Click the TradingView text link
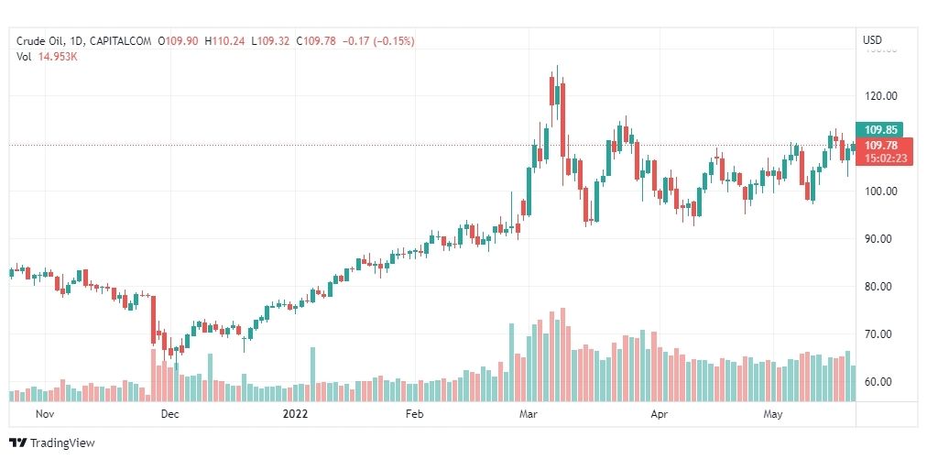This screenshot has width=927, height=459. click(x=62, y=443)
